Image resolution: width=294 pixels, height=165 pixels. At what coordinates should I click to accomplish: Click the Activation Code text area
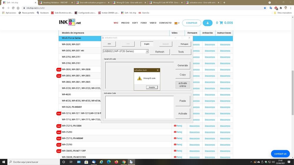click(139, 107)
